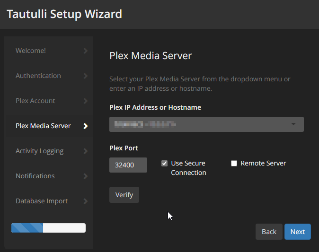Viewport: 319px width, 252px height.
Task: Open the Welcome! wizard step
Action: coord(49,51)
